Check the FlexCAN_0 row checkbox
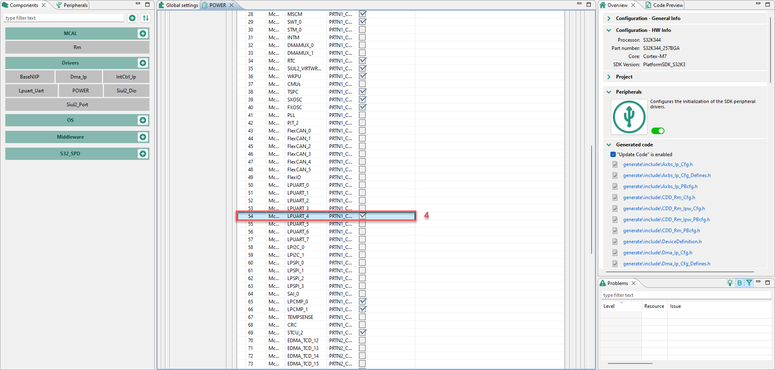 tap(362, 131)
